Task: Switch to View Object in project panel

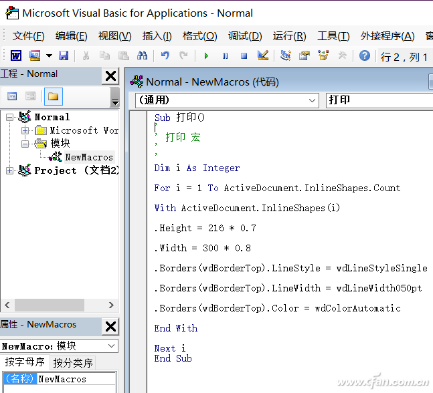Action: (x=30, y=96)
